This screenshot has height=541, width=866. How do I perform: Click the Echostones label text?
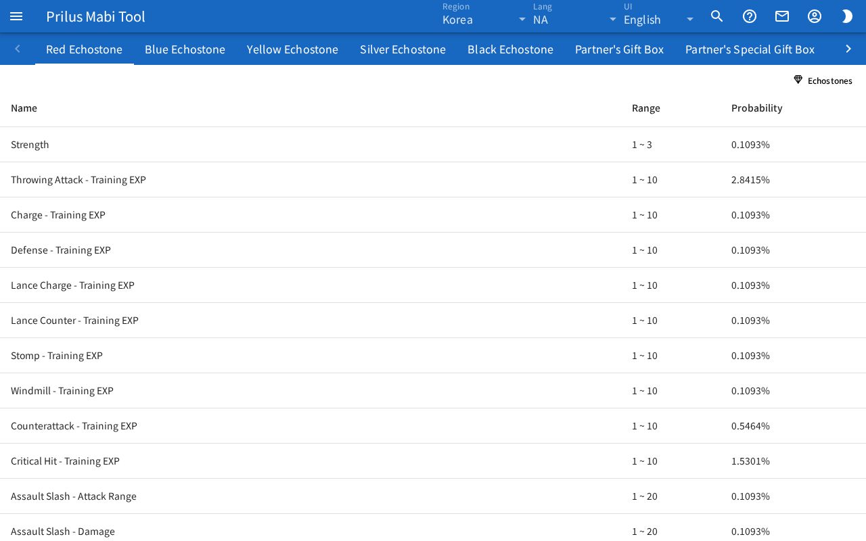(x=829, y=80)
